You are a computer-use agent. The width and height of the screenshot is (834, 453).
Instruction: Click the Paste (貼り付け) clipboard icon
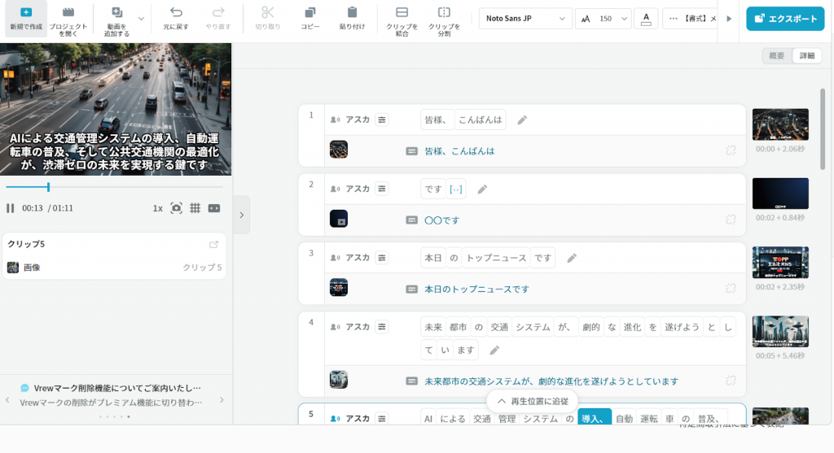[352, 13]
